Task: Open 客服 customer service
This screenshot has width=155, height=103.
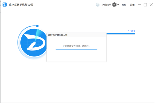Action: [124, 5]
